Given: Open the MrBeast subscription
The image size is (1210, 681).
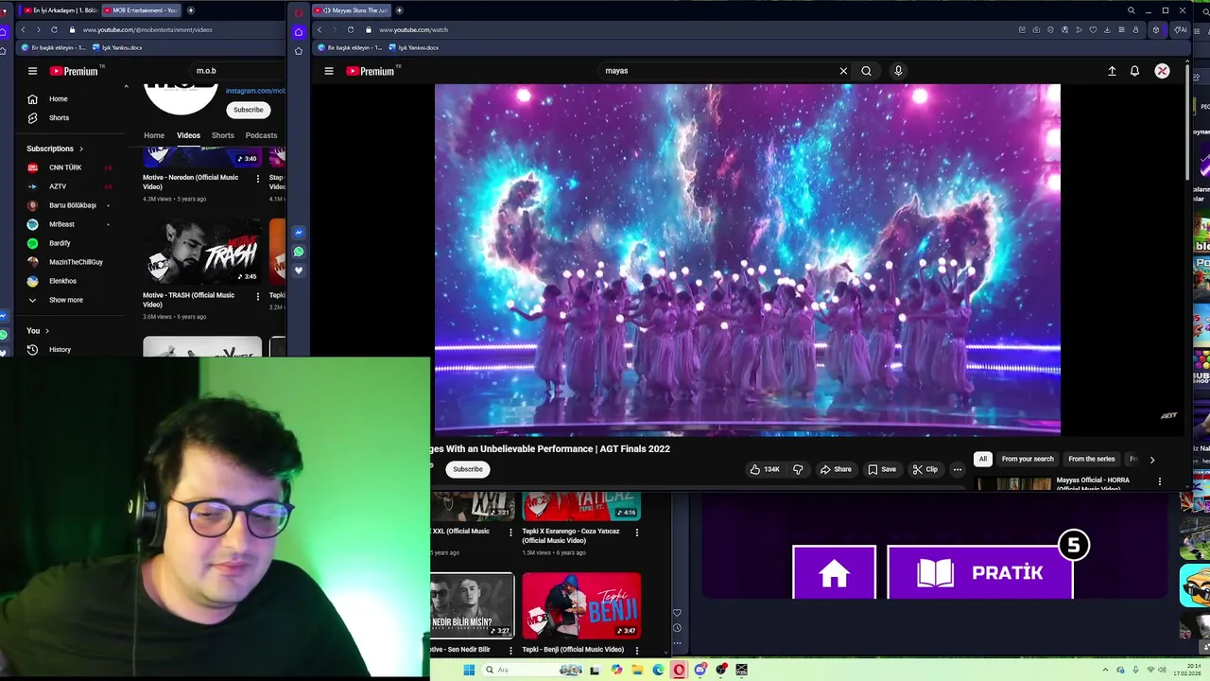Looking at the screenshot, I should coord(61,224).
